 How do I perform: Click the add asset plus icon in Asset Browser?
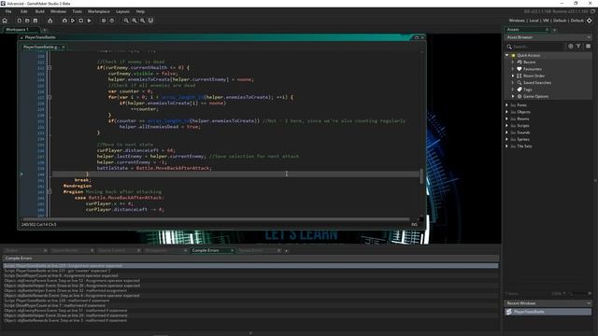coord(571,46)
